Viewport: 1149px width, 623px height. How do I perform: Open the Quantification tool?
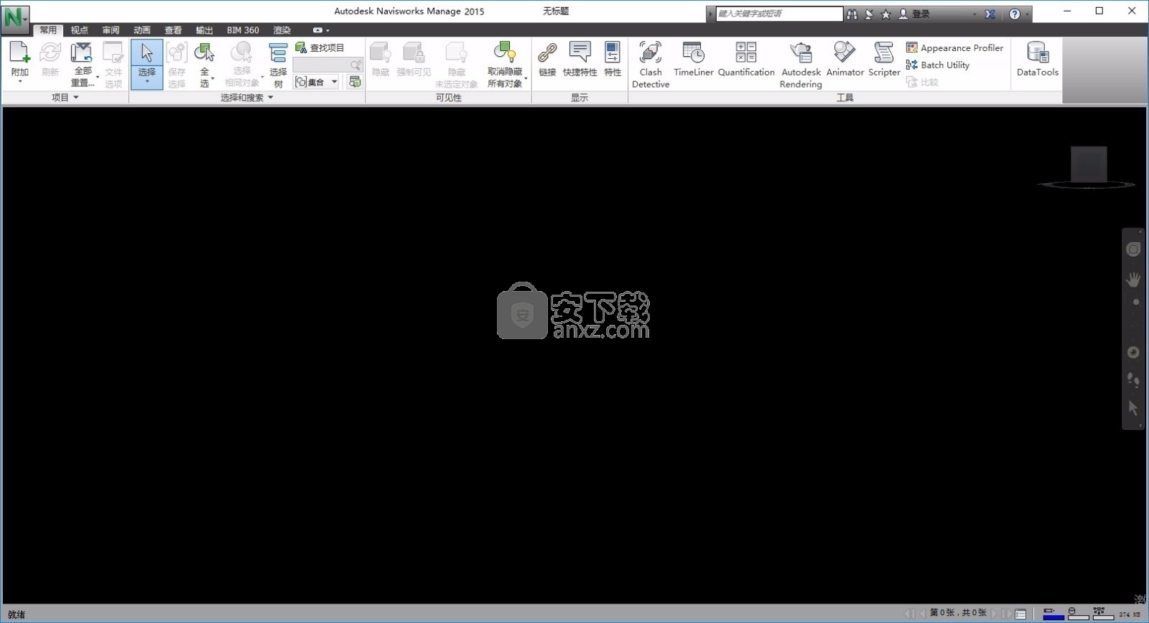pos(746,59)
